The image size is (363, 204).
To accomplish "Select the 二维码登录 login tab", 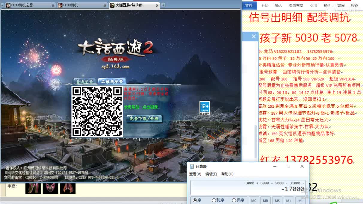I will [x=112, y=81].
